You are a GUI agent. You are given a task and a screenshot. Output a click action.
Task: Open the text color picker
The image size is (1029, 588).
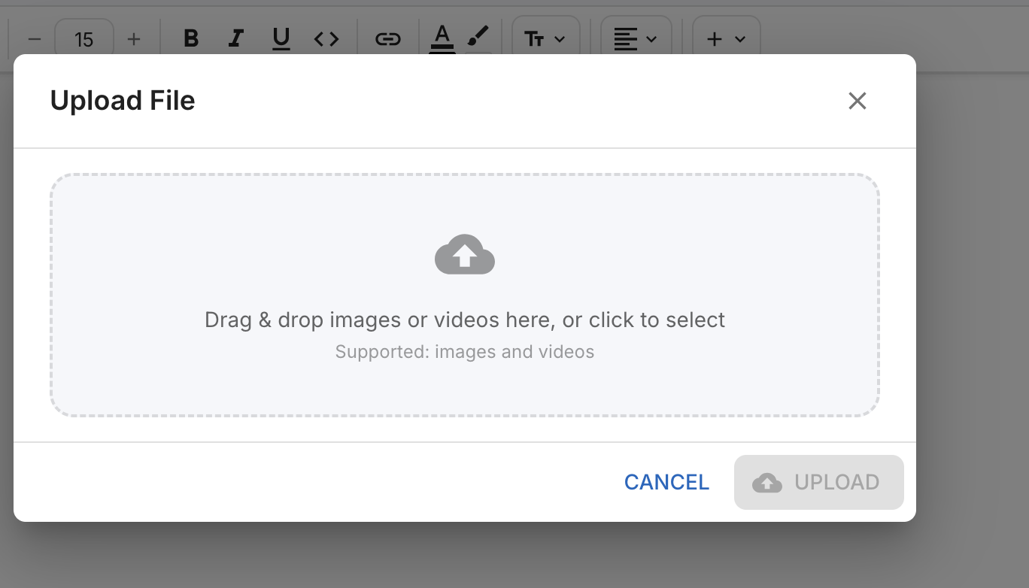[x=442, y=37]
